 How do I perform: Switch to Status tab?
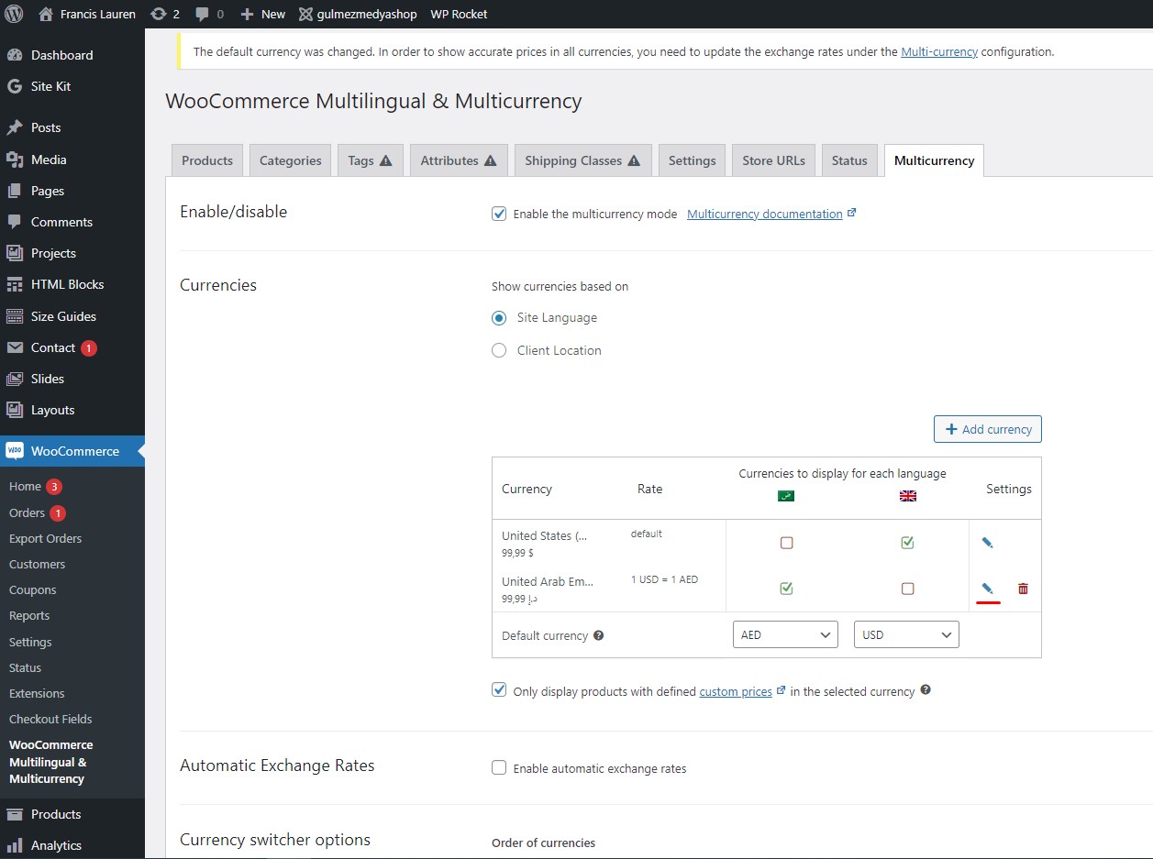coord(849,160)
